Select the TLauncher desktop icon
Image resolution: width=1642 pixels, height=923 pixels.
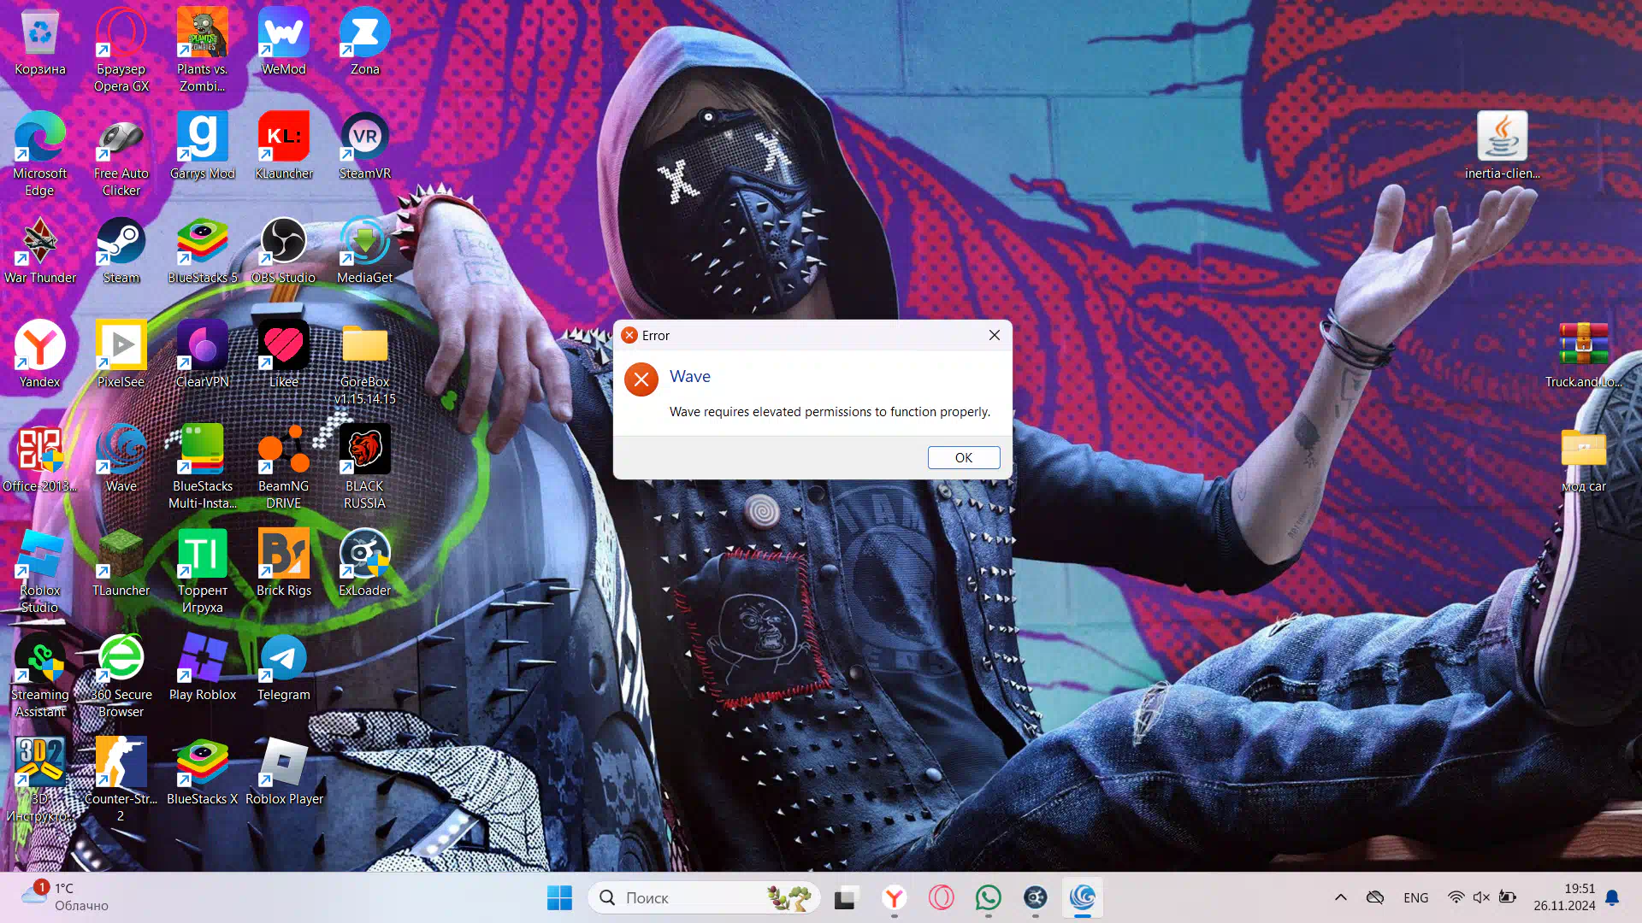coord(121,562)
